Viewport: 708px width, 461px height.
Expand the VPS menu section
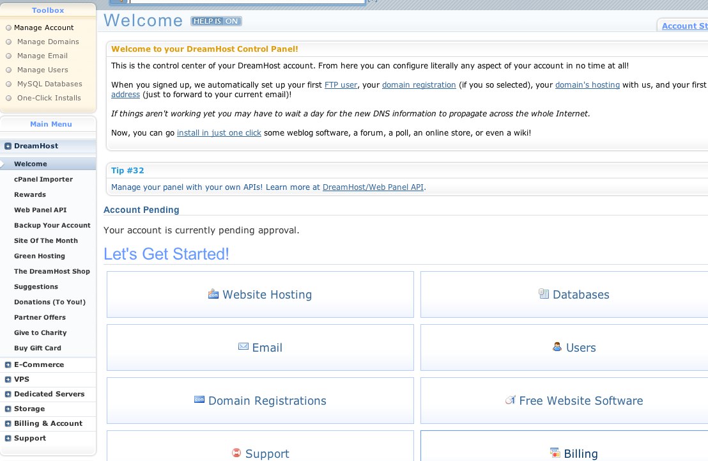[x=8, y=380]
